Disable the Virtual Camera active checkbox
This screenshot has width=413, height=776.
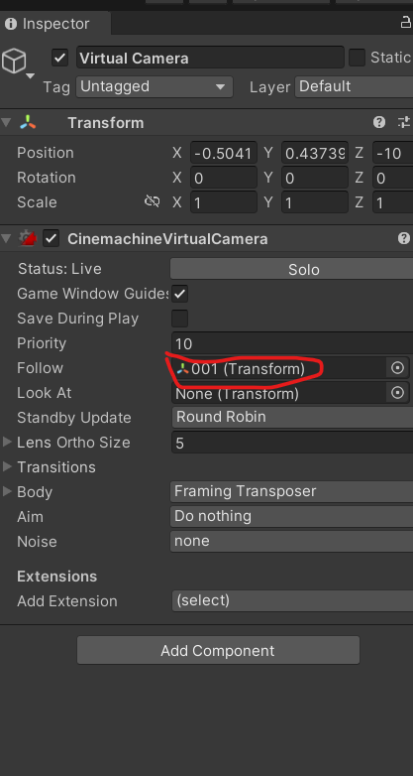click(x=59, y=58)
